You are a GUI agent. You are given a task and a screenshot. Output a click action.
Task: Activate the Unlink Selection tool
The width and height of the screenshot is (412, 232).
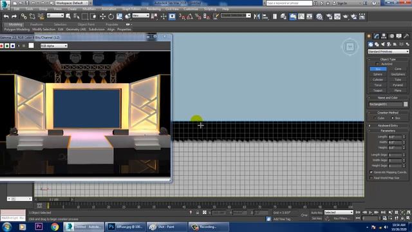[32, 17]
